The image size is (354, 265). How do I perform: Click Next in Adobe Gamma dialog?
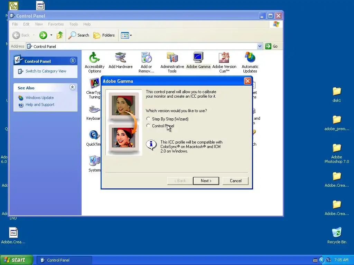tap(206, 181)
